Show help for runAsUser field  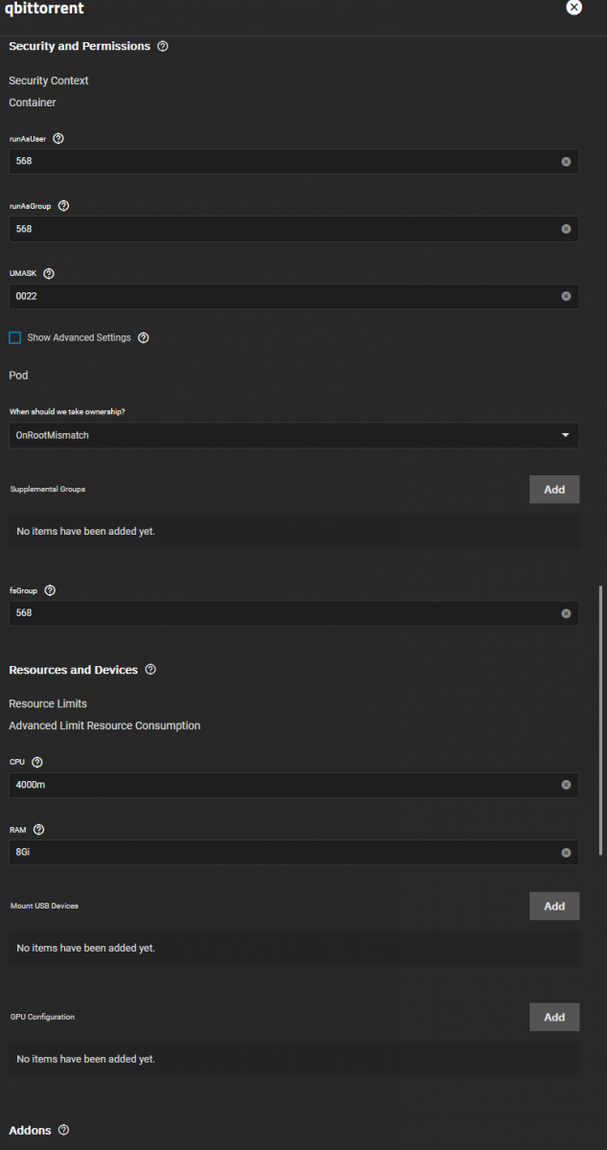[58, 138]
